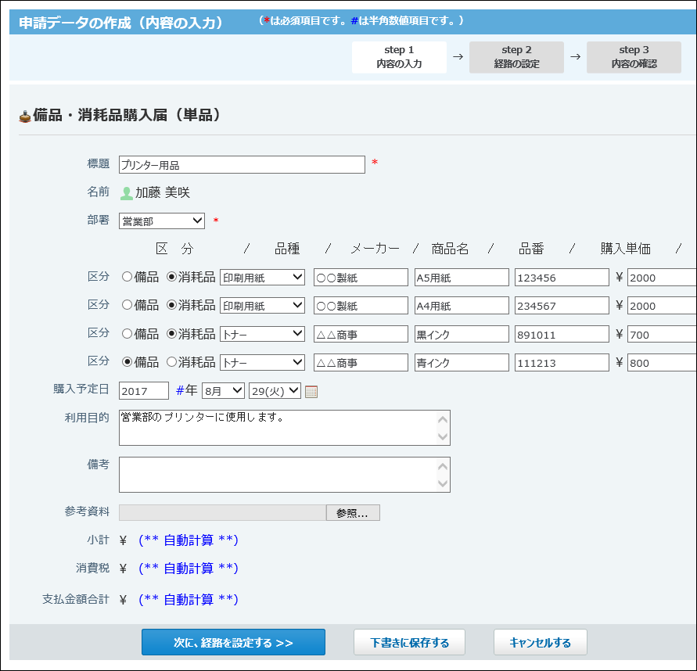Click the A4用紙 product name field

point(462,305)
